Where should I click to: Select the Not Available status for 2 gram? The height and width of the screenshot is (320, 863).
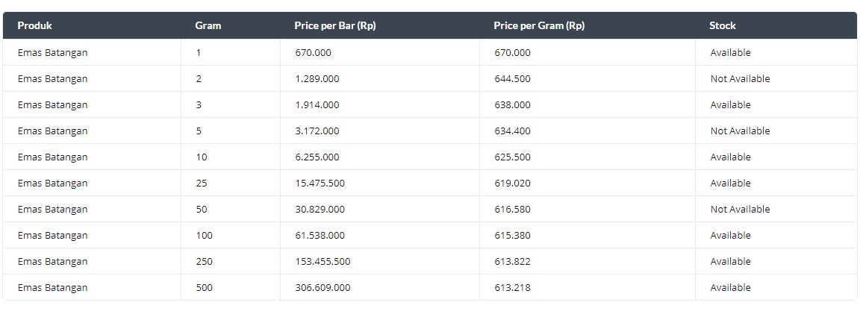[740, 78]
